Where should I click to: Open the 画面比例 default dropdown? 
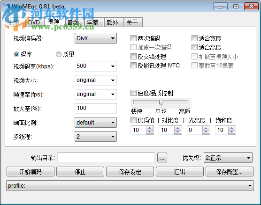point(96,123)
